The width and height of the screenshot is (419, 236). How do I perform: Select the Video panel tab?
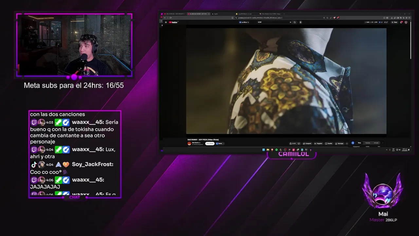click(x=359, y=143)
